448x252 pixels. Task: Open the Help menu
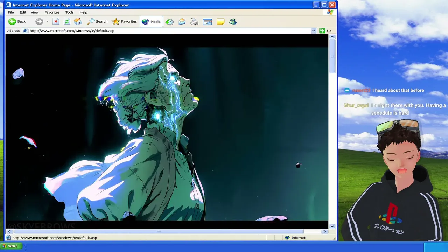[83, 12]
